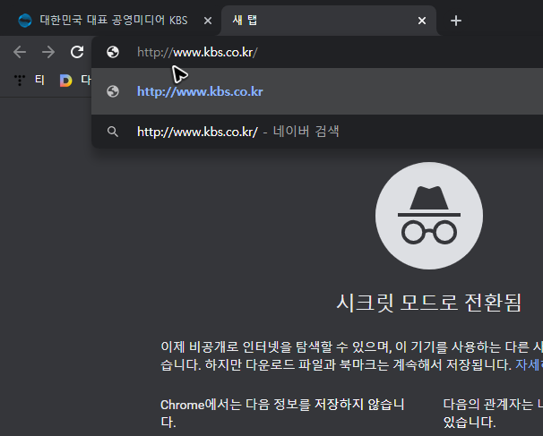Close the 새 탭 tab
The image size is (543, 436).
(422, 21)
